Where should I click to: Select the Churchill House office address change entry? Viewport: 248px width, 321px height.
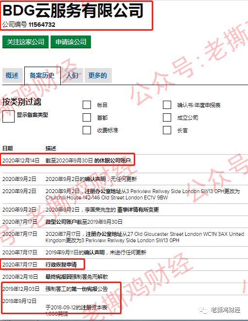pyautogui.click(x=142, y=195)
